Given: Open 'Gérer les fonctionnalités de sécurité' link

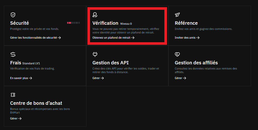Looking at the screenshot, I should 35,38.
